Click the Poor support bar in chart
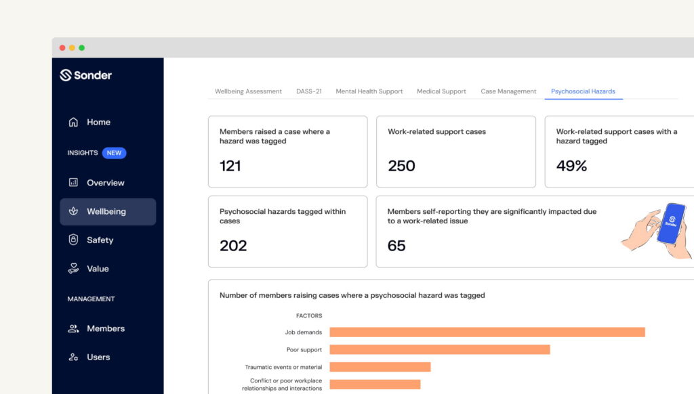 [439, 349]
